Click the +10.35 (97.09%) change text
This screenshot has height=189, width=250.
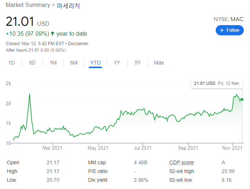[x=27, y=34]
